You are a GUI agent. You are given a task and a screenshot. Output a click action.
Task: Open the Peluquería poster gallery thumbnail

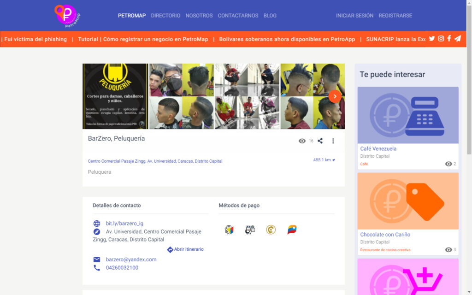coord(115,96)
